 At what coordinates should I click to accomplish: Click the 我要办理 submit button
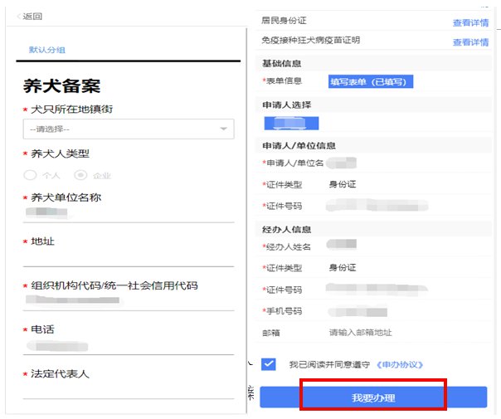click(x=372, y=397)
